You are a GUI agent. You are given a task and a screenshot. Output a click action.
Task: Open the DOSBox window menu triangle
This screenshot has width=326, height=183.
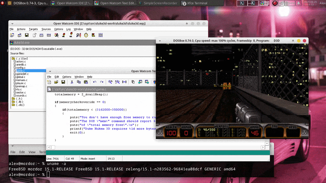pos(160,41)
